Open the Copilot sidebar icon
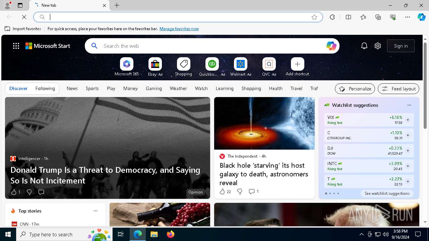429x241 pixels. click(421, 17)
